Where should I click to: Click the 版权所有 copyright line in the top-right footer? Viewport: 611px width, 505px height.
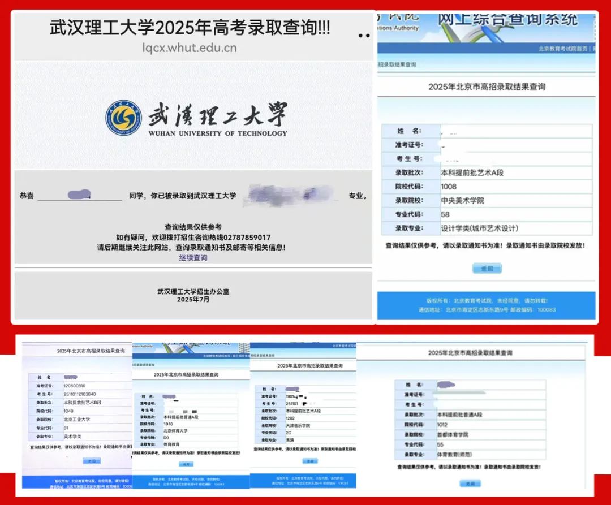coord(487,301)
